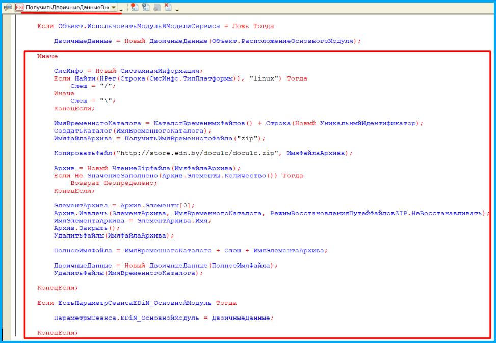Click 'КопироватьФайл' function name

click(x=83, y=153)
